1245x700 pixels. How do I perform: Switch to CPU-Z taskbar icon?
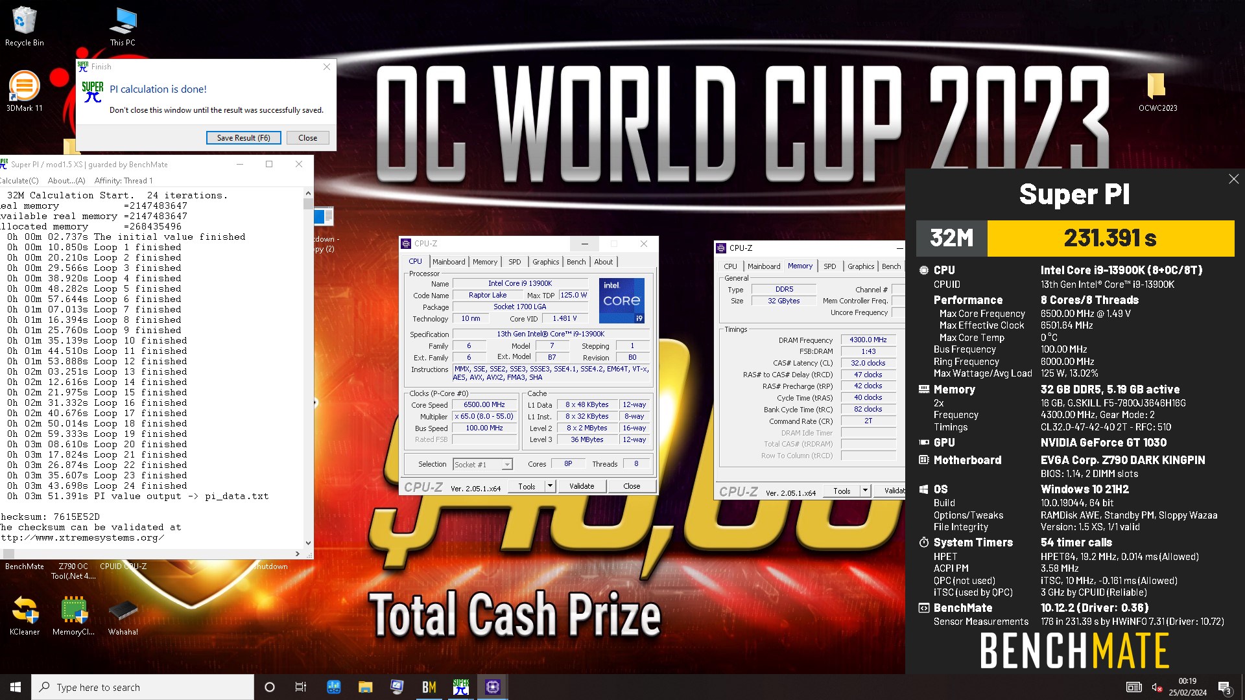(x=493, y=687)
